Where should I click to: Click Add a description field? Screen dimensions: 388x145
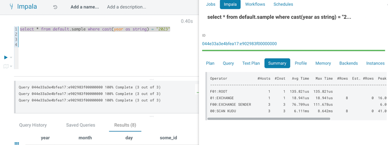pos(126,7)
